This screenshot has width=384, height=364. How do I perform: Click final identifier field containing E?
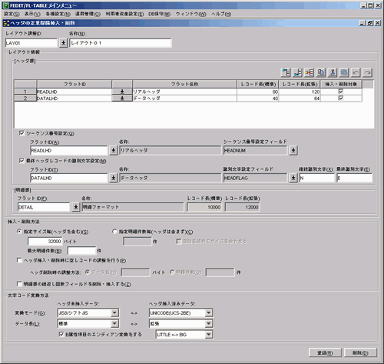pyautogui.click(x=355, y=178)
